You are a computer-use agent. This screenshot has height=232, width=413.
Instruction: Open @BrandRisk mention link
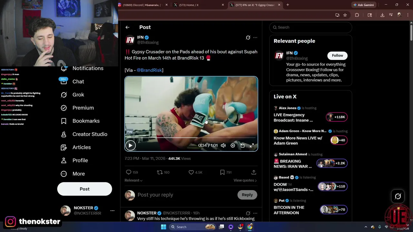pos(149,70)
